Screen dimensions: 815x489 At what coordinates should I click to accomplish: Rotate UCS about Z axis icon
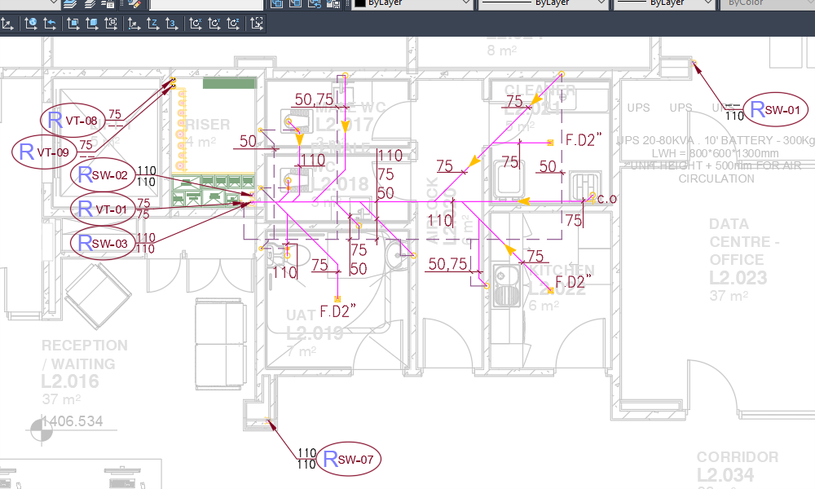tap(233, 24)
